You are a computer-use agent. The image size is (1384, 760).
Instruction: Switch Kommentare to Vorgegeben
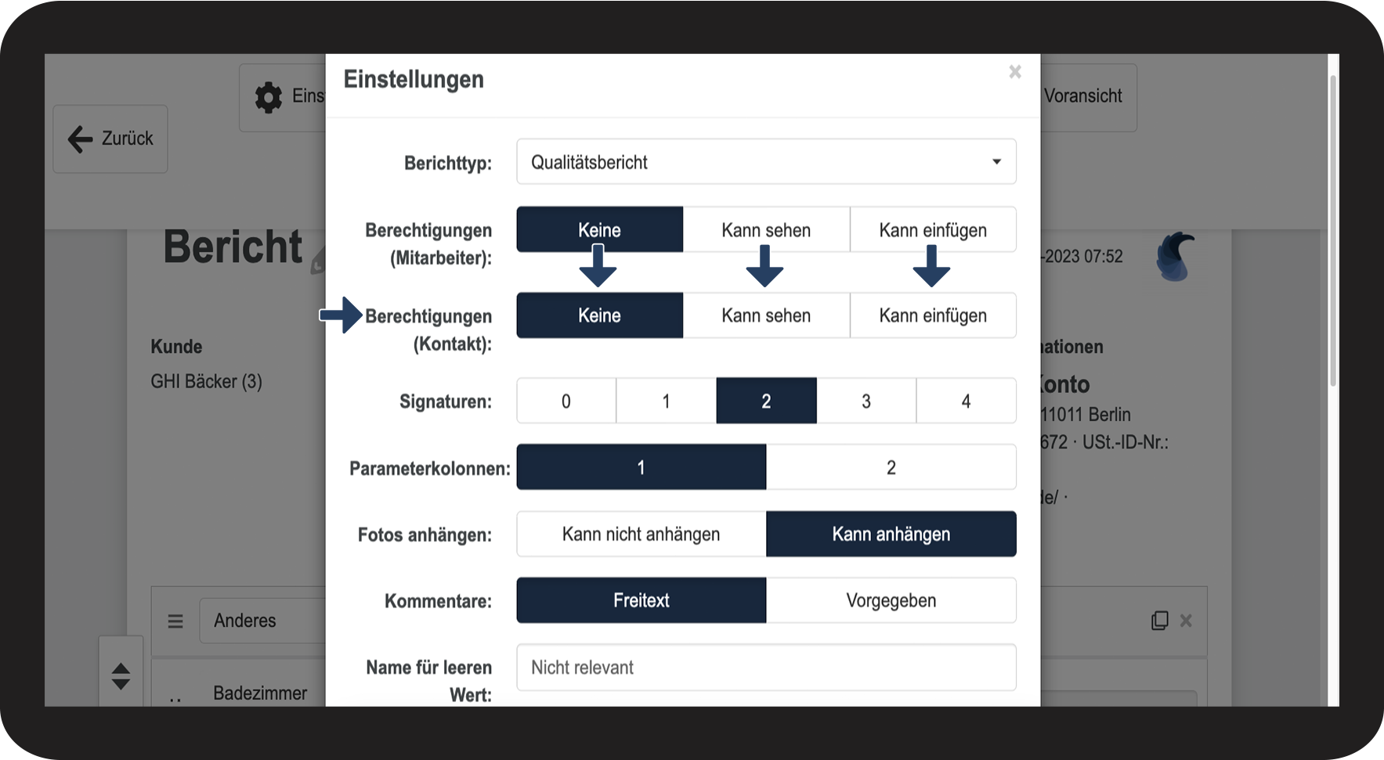point(891,601)
